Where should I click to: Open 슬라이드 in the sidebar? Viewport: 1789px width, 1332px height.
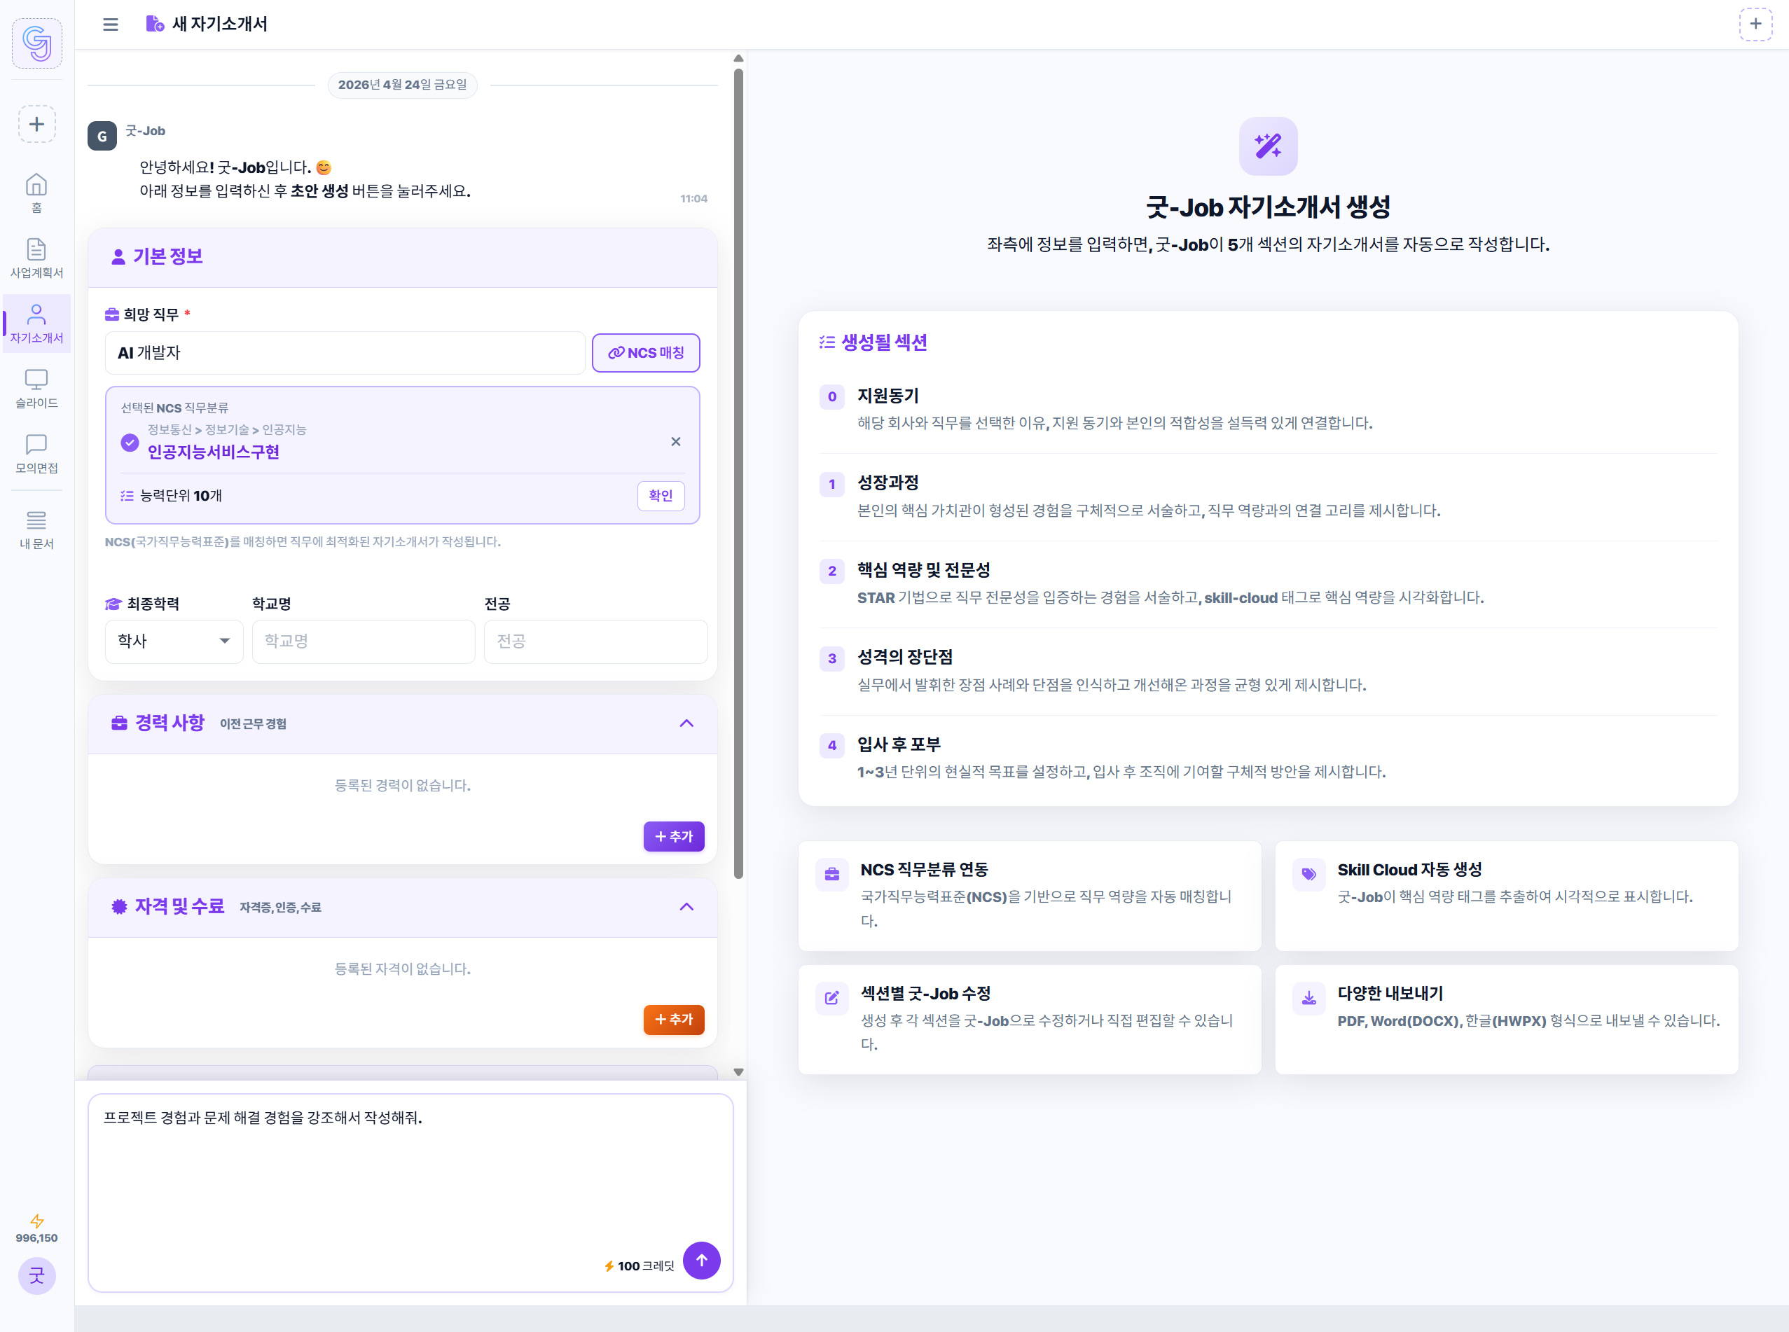[x=36, y=388]
